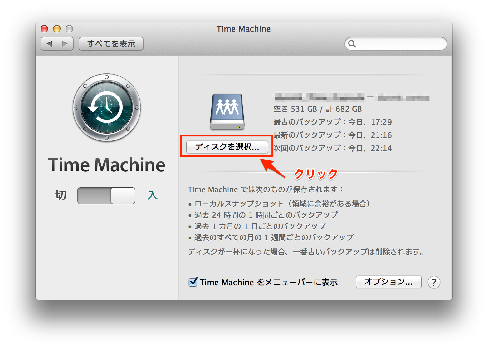488x349 pixels.
Task: Open the help question mark button
Action: pyautogui.click(x=434, y=282)
